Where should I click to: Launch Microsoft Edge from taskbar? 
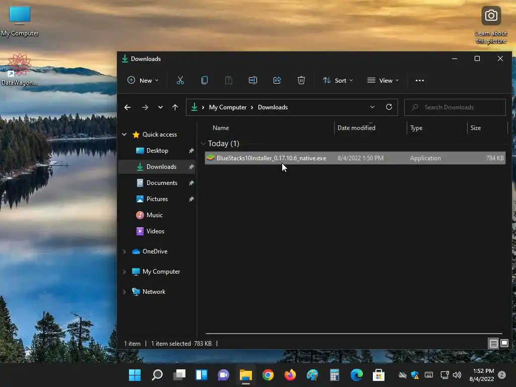point(356,375)
